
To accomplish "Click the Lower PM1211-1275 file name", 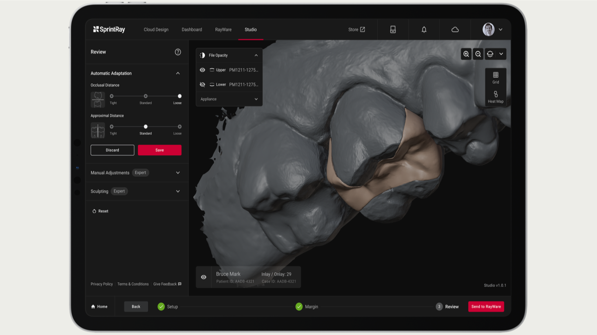I will tap(243, 85).
